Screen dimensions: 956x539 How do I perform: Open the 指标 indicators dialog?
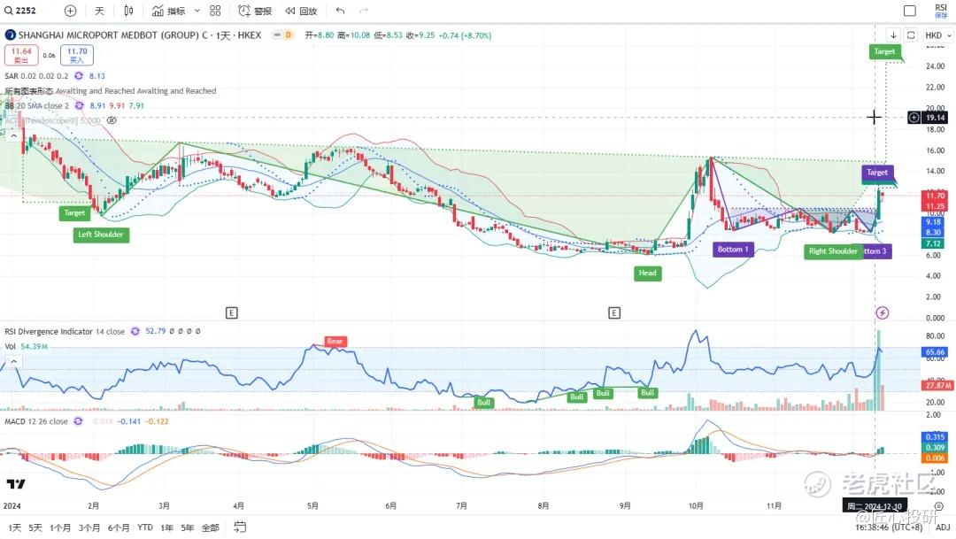(x=169, y=11)
